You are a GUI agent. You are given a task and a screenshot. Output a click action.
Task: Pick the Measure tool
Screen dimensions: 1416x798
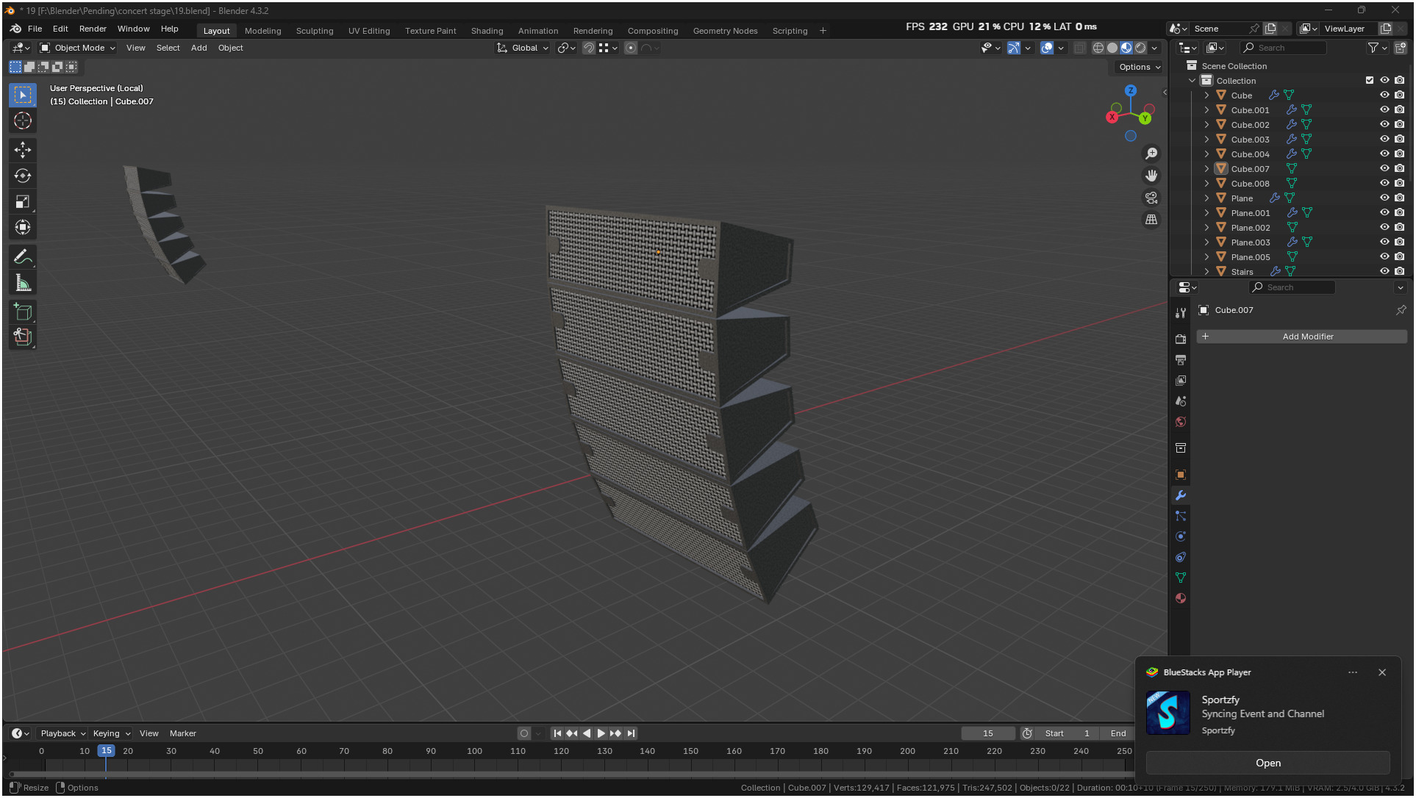pos(23,283)
